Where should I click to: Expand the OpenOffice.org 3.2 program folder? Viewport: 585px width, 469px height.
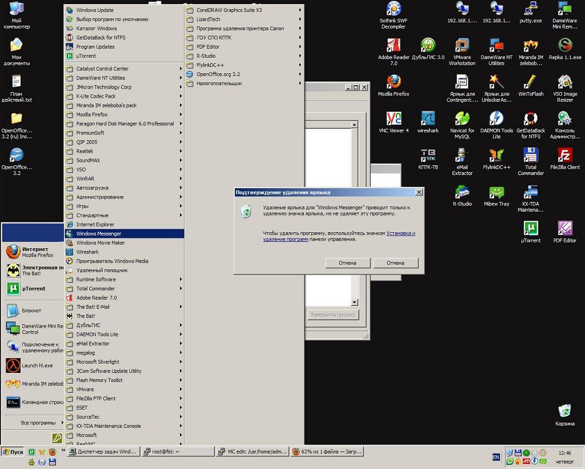click(244, 74)
